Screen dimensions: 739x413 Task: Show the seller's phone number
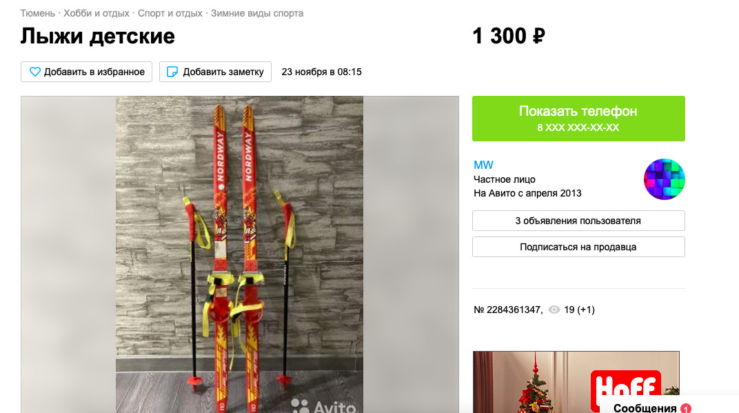[578, 119]
